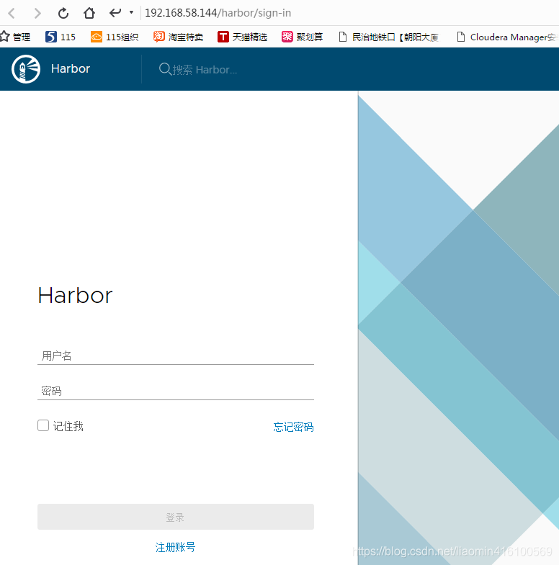Viewport: 559px width, 565px height.
Task: Click the Harbor header title link
Action: tap(71, 68)
